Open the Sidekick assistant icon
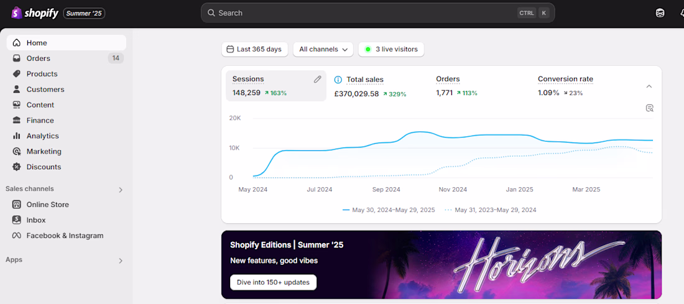Image resolution: width=684 pixels, height=304 pixels. [x=660, y=13]
